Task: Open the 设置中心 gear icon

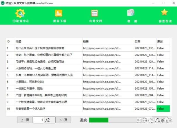Action: (20, 13)
